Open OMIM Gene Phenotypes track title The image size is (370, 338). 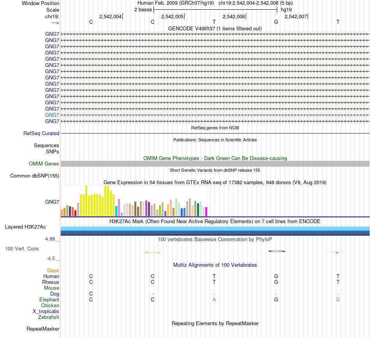pos(215,158)
